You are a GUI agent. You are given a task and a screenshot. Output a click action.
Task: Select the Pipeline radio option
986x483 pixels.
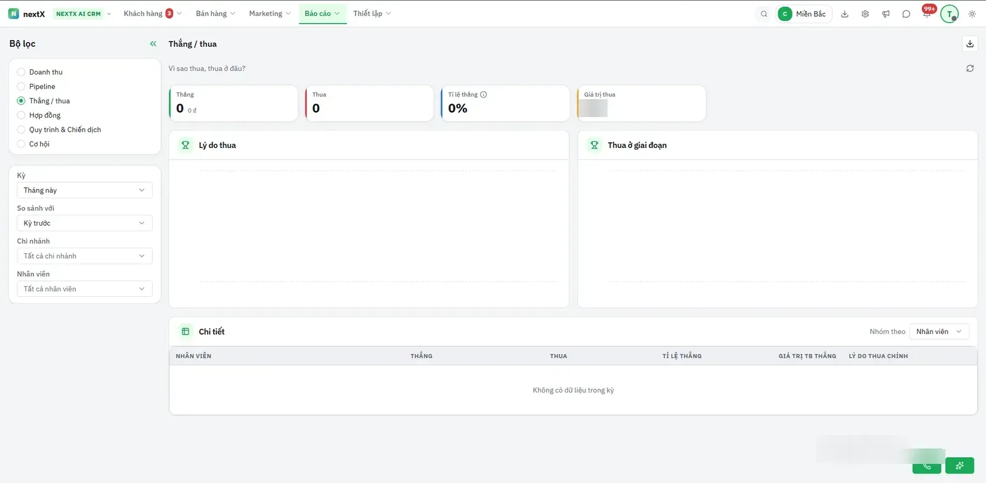tap(21, 86)
